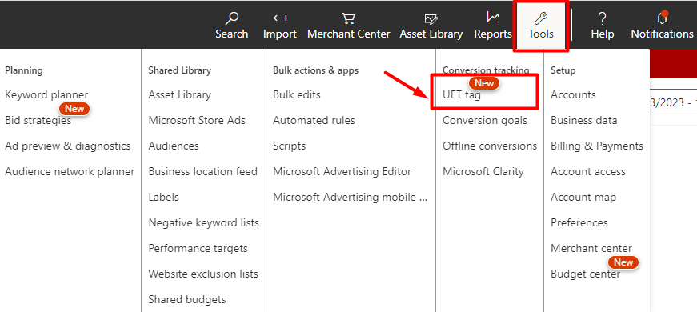Viewport: 697px width, 312px height.
Task: Open Business data
Action: click(583, 121)
